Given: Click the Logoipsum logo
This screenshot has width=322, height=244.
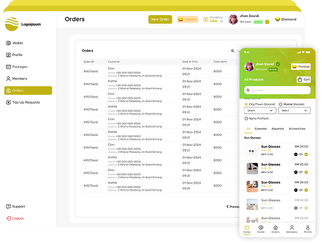Looking at the screenshot, I should pos(23,24).
